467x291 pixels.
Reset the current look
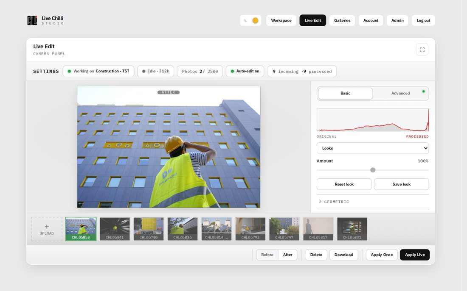pos(344,184)
